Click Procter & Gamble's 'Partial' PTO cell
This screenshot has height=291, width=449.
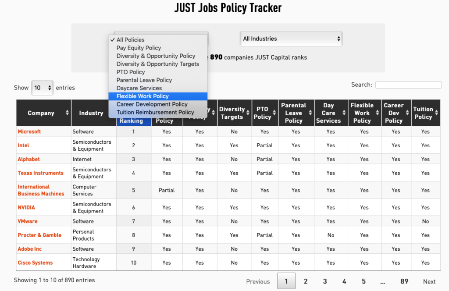coord(264,235)
